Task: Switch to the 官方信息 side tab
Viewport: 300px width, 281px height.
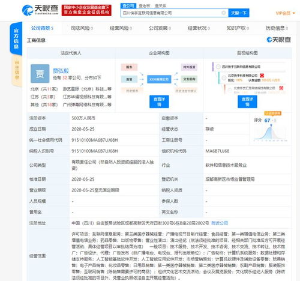Action: pyautogui.click(x=16, y=38)
